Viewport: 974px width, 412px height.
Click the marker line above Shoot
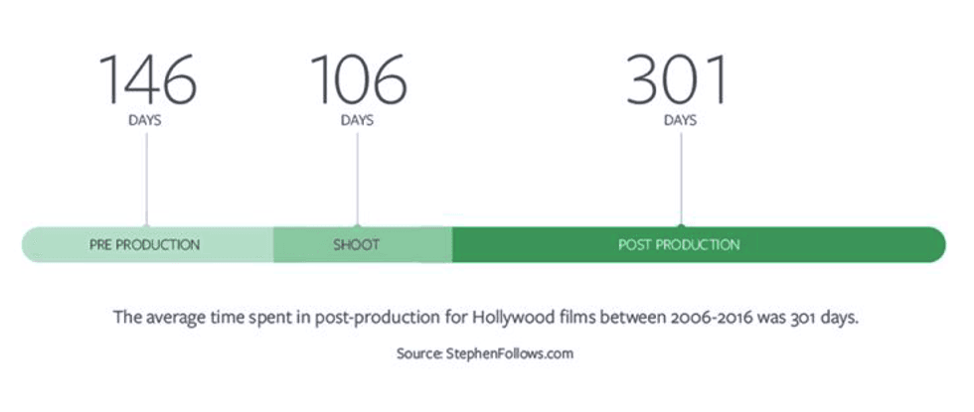point(357,179)
